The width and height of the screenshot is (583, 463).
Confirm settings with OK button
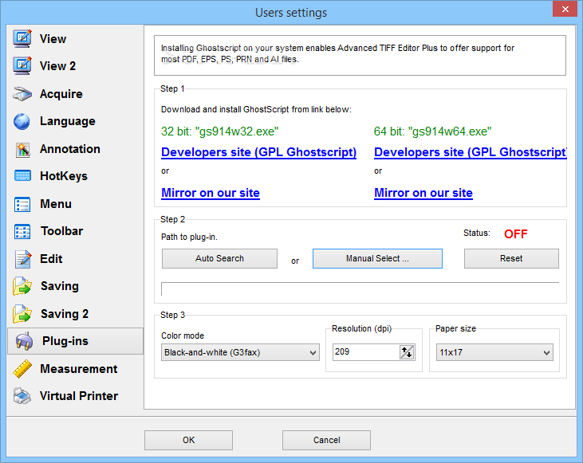[x=188, y=440]
